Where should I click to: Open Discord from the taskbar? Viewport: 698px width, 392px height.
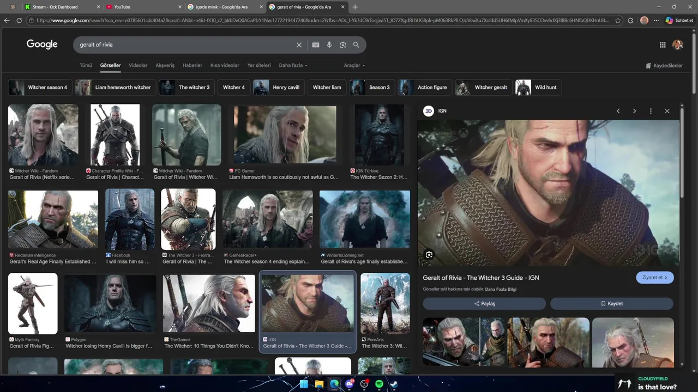point(349,384)
